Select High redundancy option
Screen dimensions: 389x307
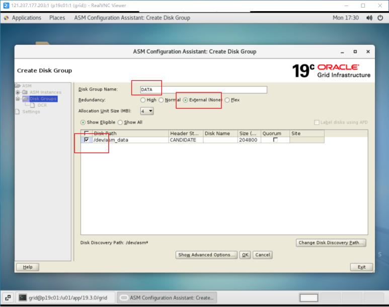(x=142, y=100)
